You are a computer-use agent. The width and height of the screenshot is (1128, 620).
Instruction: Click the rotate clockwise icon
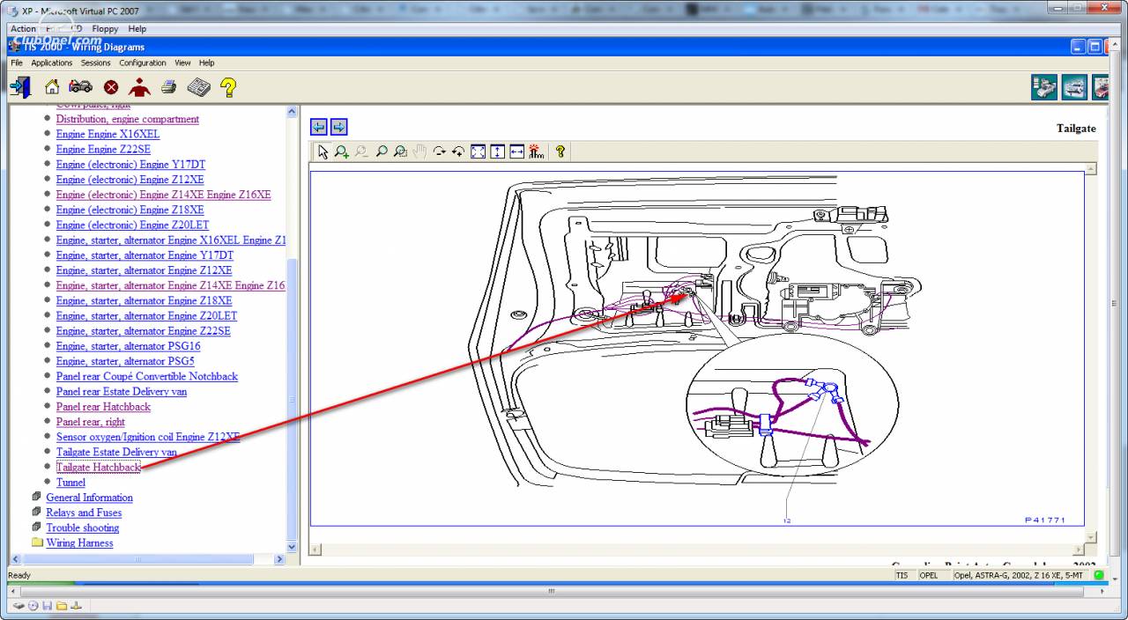440,152
